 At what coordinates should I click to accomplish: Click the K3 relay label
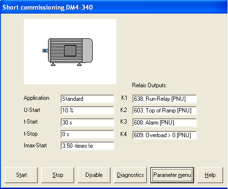(x=124, y=122)
